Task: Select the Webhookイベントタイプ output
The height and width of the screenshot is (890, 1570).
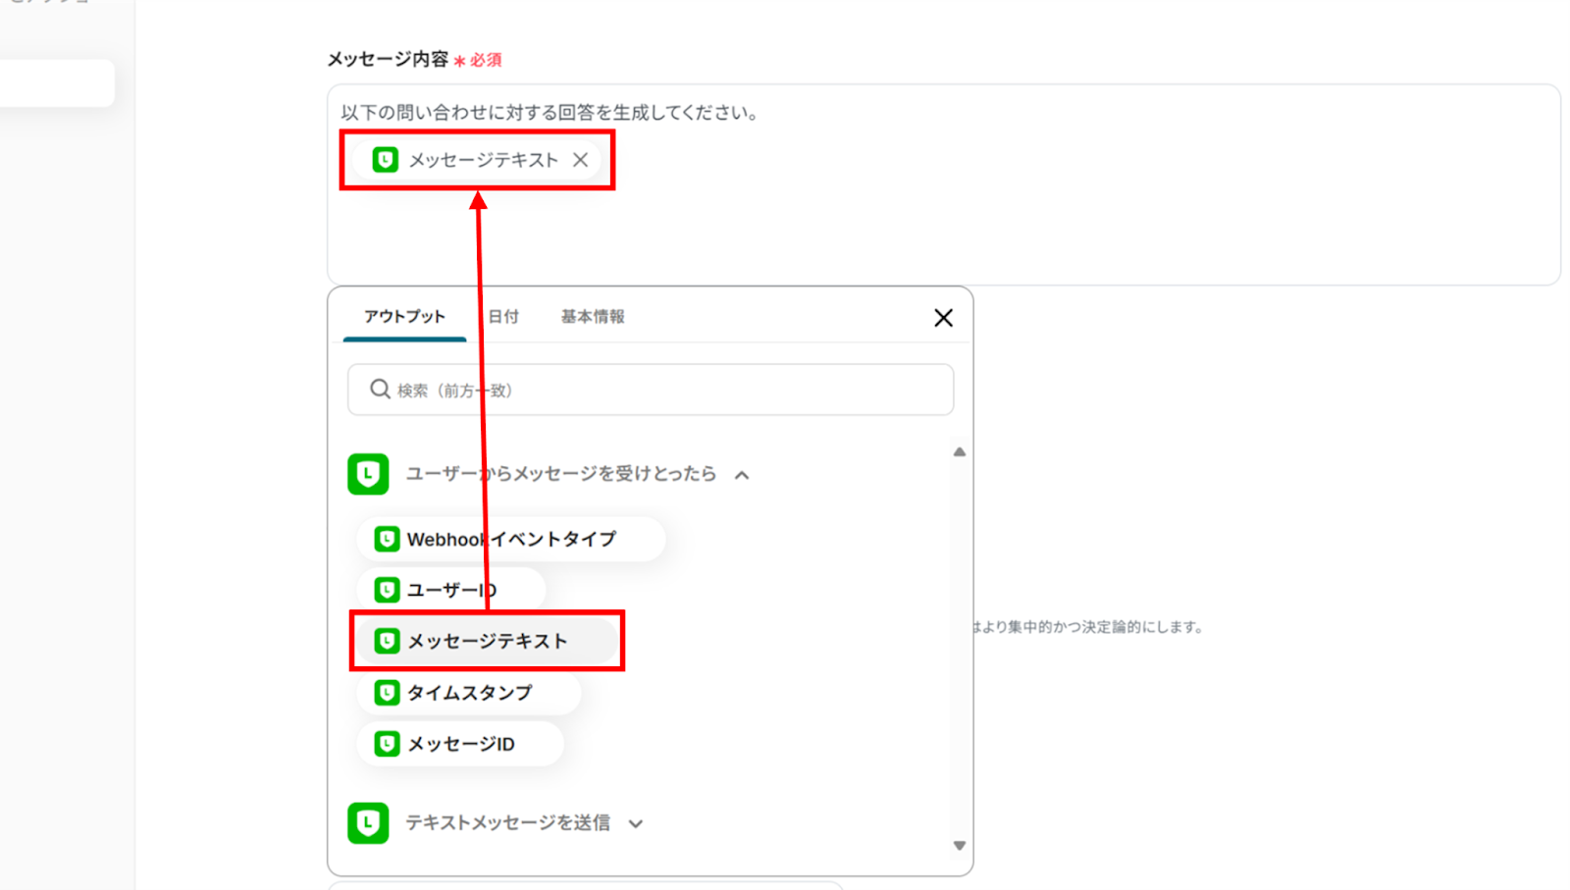Action: [510, 539]
